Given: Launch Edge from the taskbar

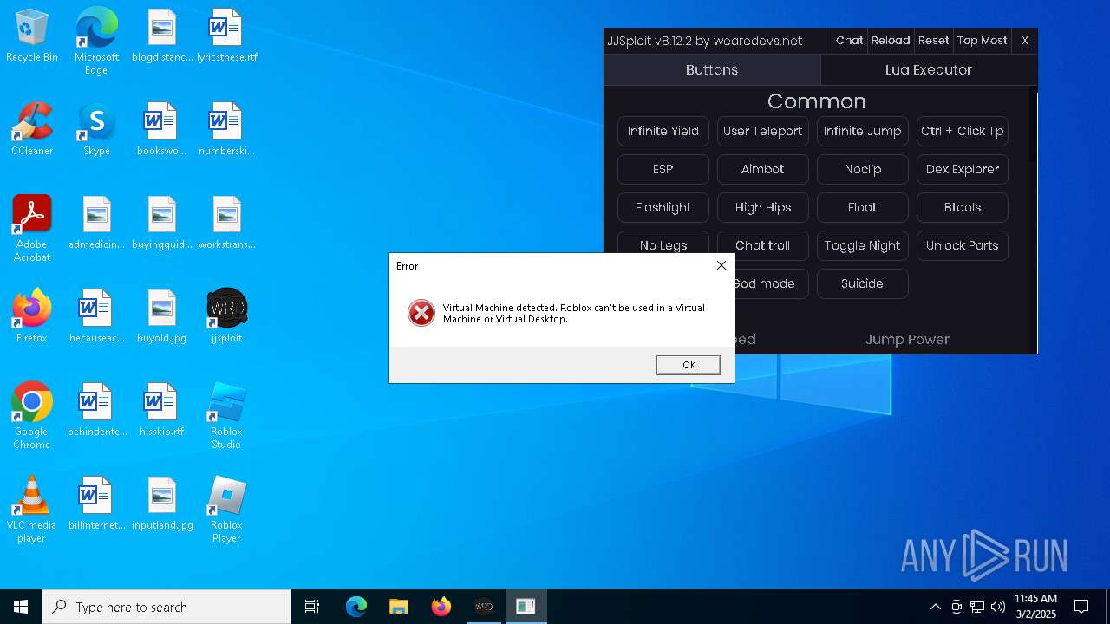Looking at the screenshot, I should tap(356, 607).
